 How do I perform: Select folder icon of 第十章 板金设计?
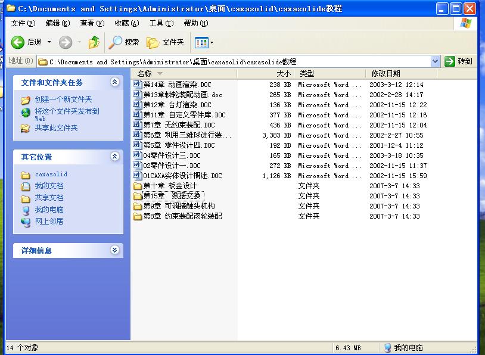coord(137,186)
